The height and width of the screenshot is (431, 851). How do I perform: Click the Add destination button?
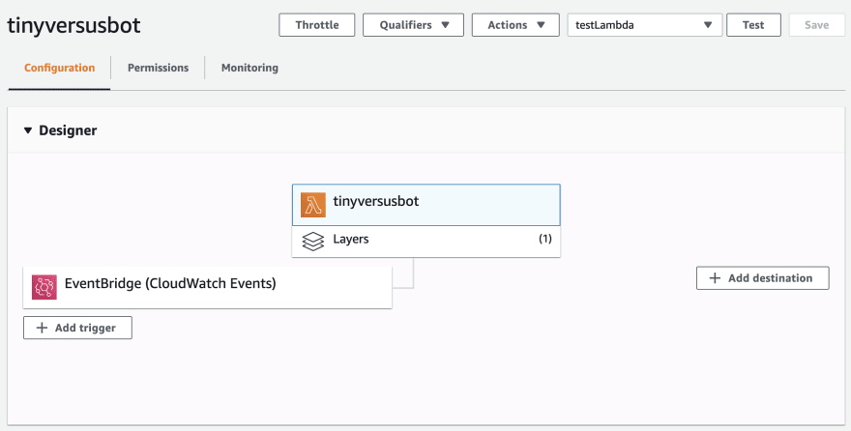(763, 278)
